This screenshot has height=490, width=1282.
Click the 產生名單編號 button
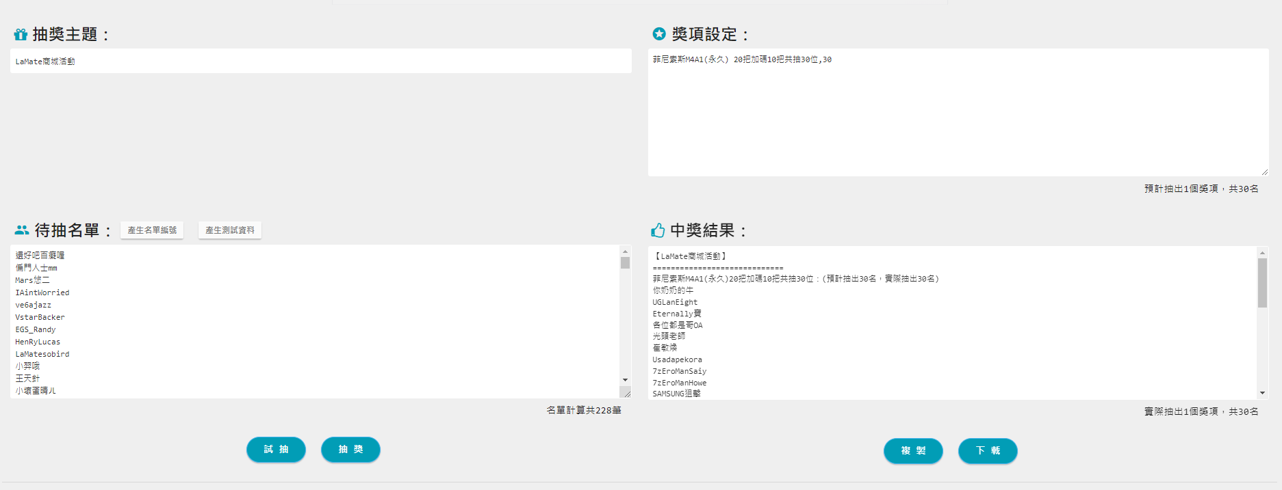pyautogui.click(x=152, y=230)
